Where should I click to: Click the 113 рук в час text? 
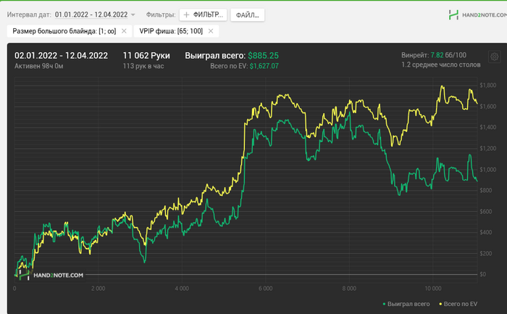tap(143, 66)
